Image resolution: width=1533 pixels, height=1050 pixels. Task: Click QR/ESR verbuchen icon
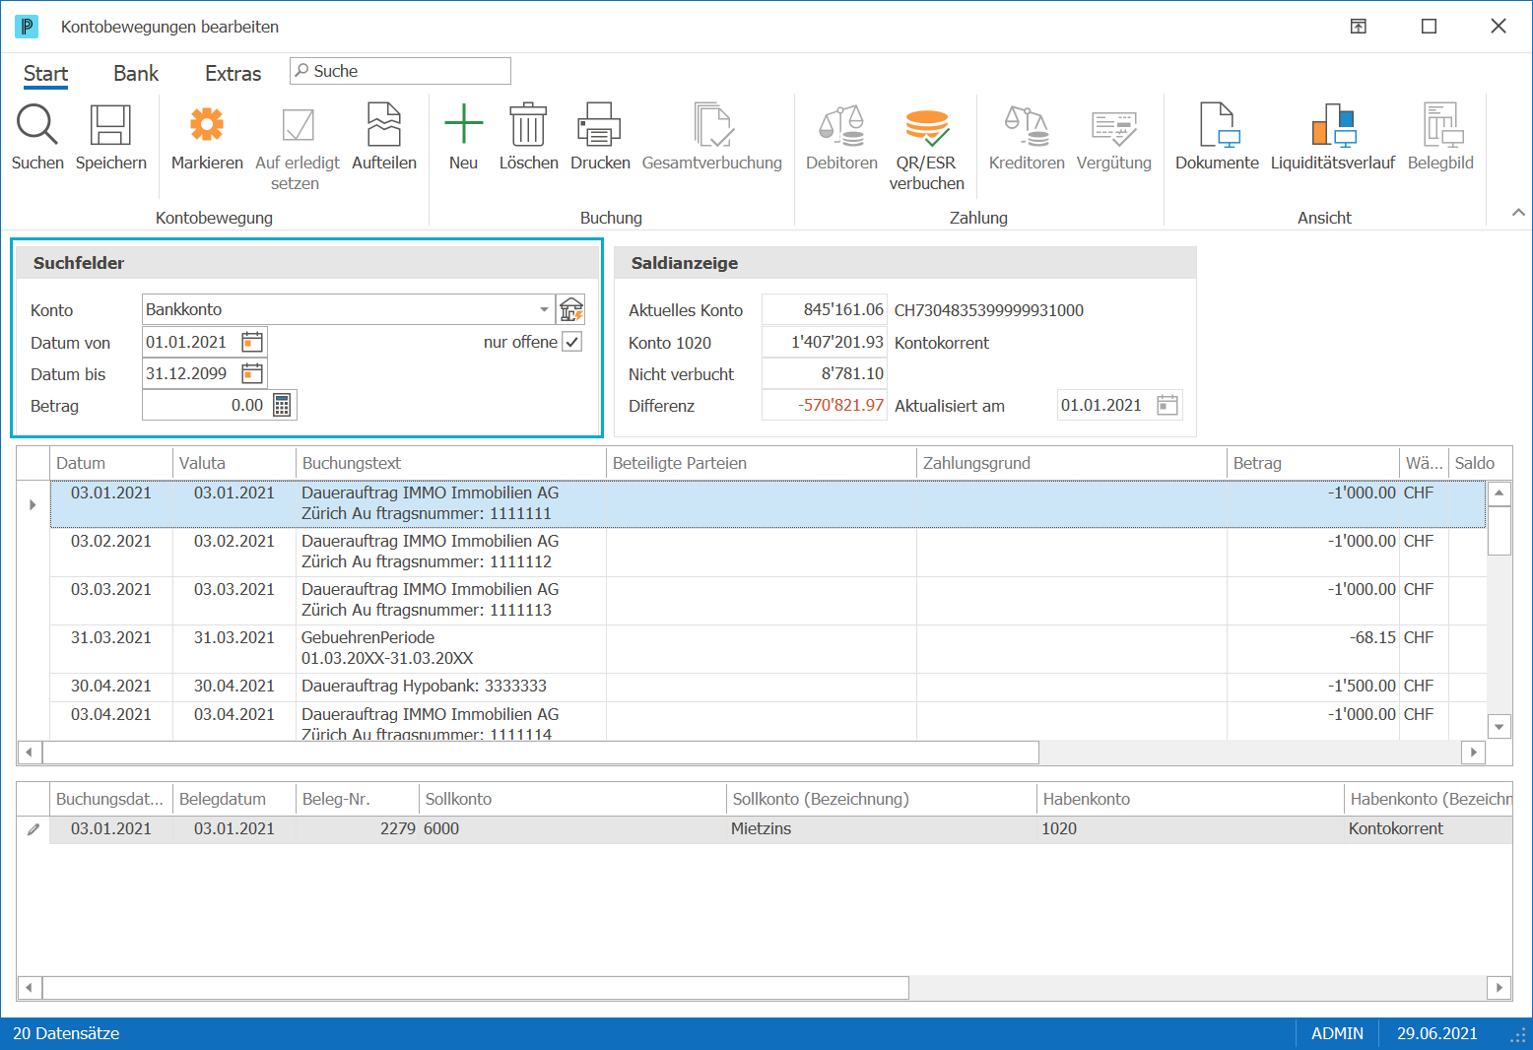tap(926, 127)
